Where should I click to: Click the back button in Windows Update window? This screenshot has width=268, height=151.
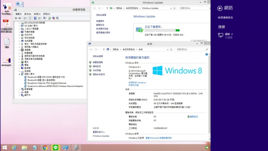tap(95, 8)
